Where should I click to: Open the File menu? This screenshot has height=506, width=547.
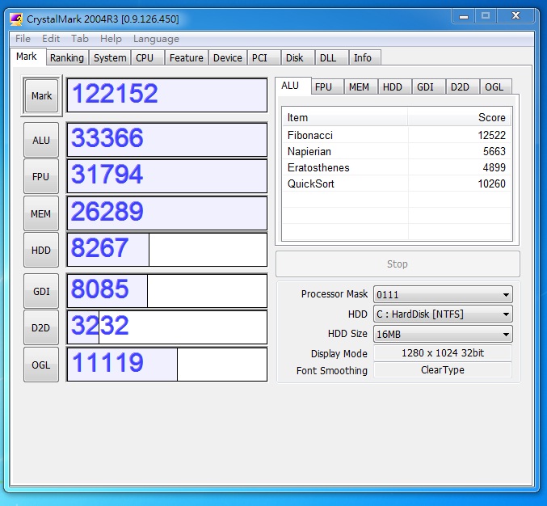[x=23, y=39]
